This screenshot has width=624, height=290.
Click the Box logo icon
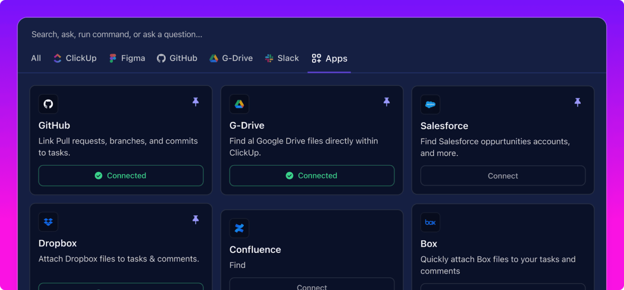click(430, 222)
